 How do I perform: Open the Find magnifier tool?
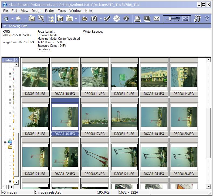coord(41,19)
